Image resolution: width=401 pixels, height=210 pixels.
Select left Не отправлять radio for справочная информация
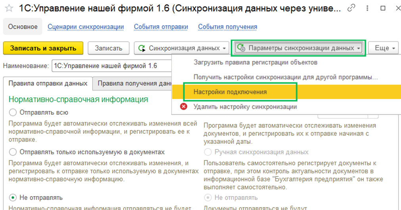(13, 197)
